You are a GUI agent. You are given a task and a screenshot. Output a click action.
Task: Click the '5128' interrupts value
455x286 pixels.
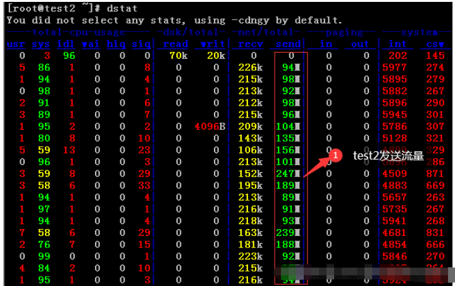394,139
